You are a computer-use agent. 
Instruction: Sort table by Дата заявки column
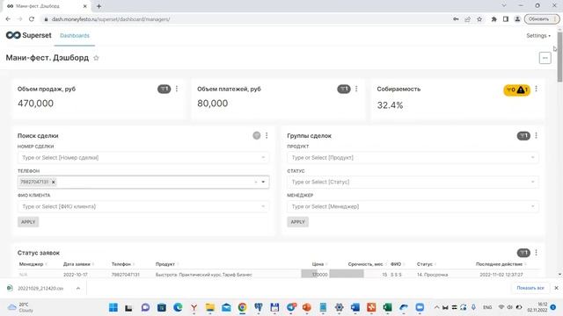[78, 264]
